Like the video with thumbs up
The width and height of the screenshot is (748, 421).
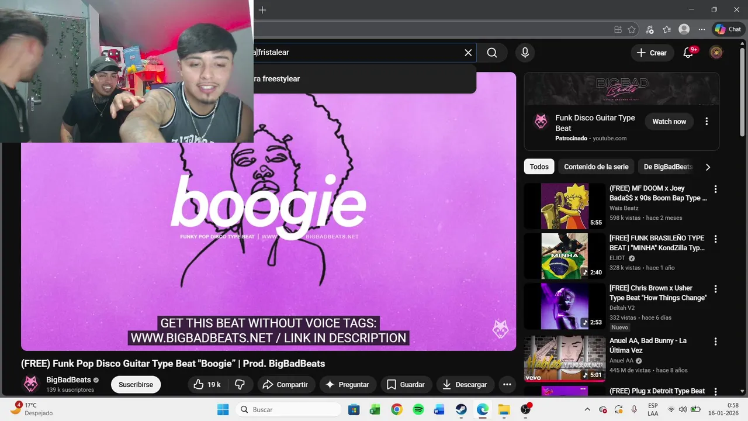(x=207, y=384)
